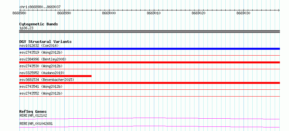Select the RERE|NM_012102 gene label
Screen dimensions: 289x131
(x=33, y=116)
